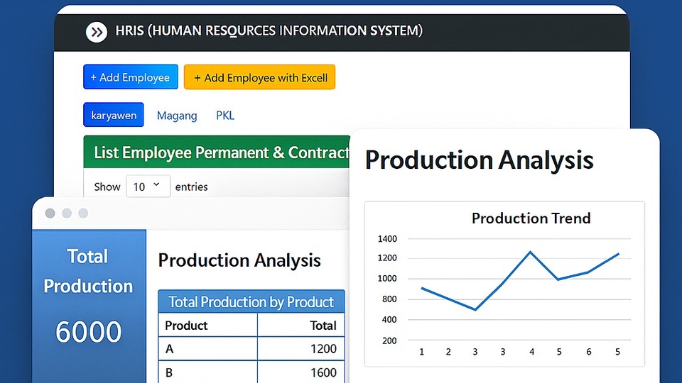
Task: Click the HRIS header title text
Action: (269, 31)
